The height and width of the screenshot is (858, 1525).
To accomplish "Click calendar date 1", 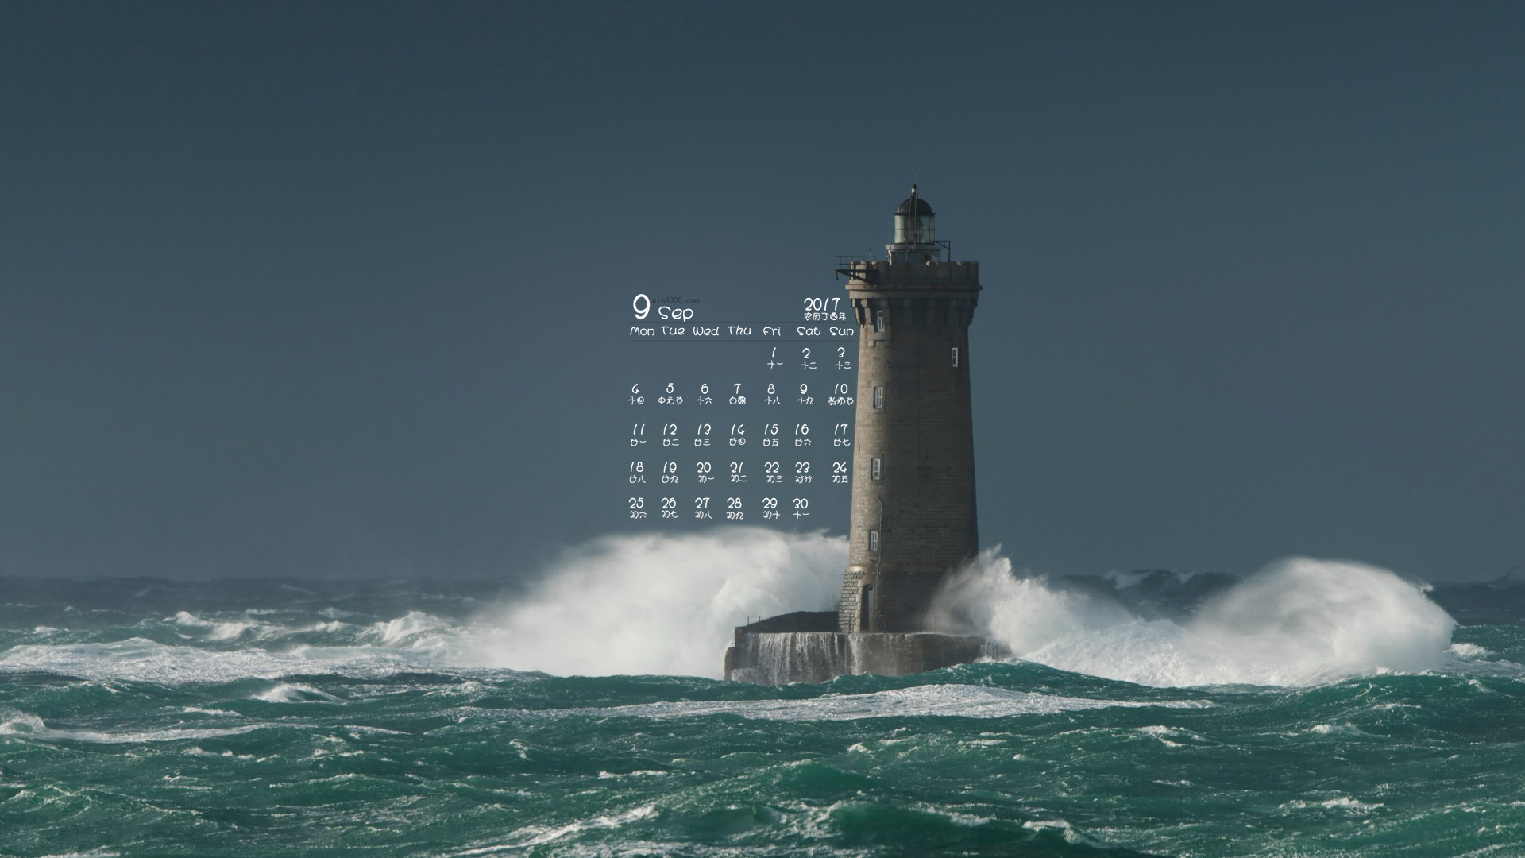I will [x=774, y=354].
